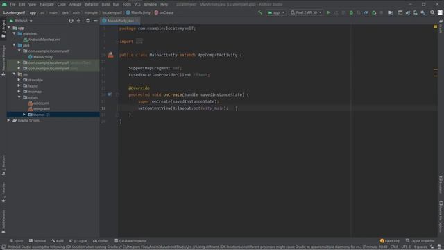Toggle the Favorites side tab
Viewport: 444px width, 250px height.
click(3, 192)
